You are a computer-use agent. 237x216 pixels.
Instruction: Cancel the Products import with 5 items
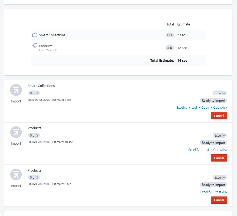219,158
